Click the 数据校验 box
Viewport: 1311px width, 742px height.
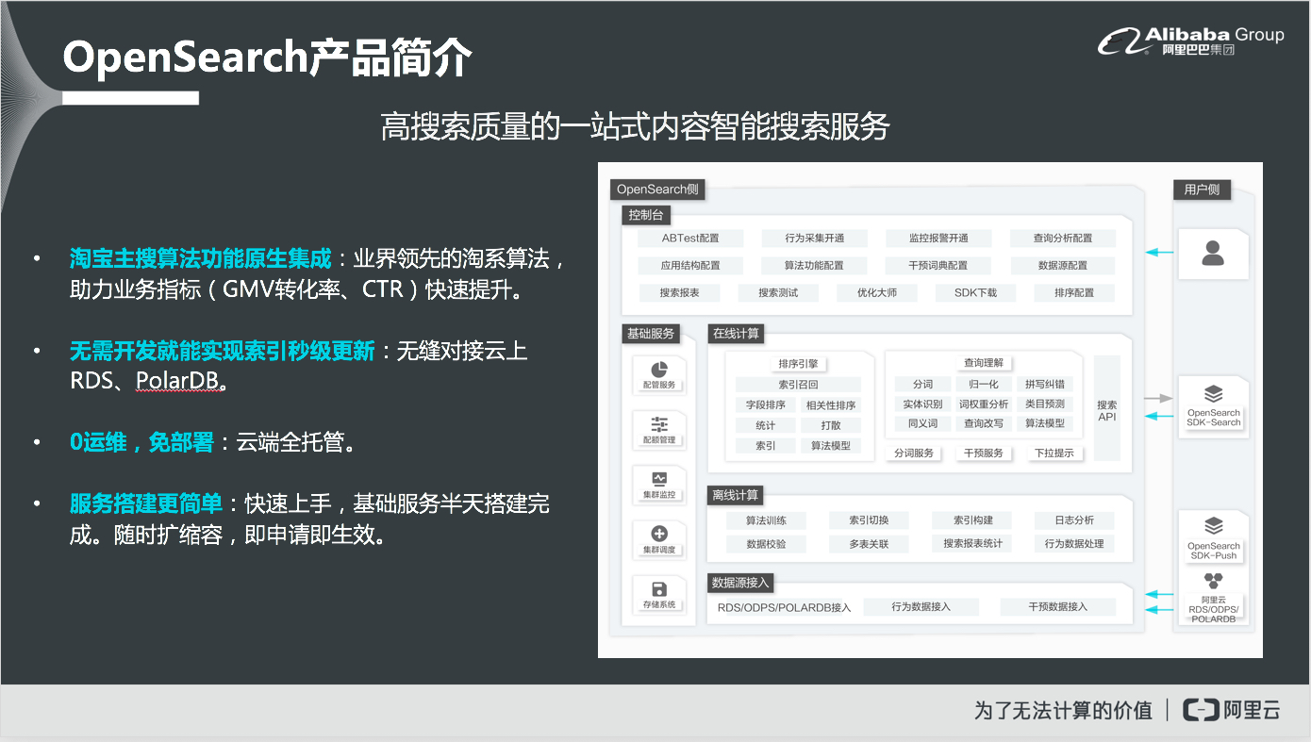pos(766,544)
